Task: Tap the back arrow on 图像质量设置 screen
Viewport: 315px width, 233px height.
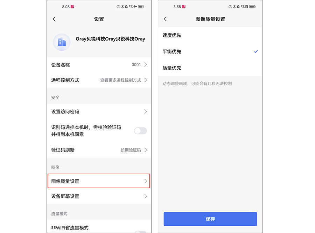Action: (x=165, y=19)
